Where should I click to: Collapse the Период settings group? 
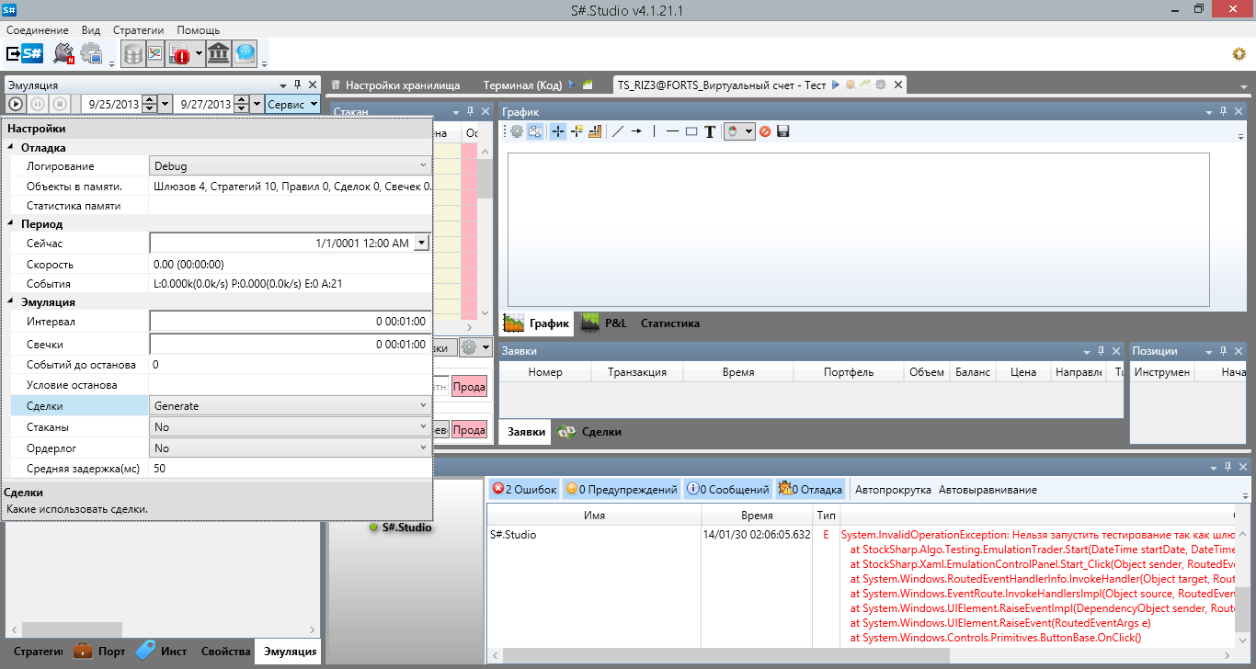11,223
